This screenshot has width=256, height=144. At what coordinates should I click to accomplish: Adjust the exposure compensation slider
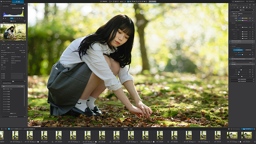coord(243,27)
